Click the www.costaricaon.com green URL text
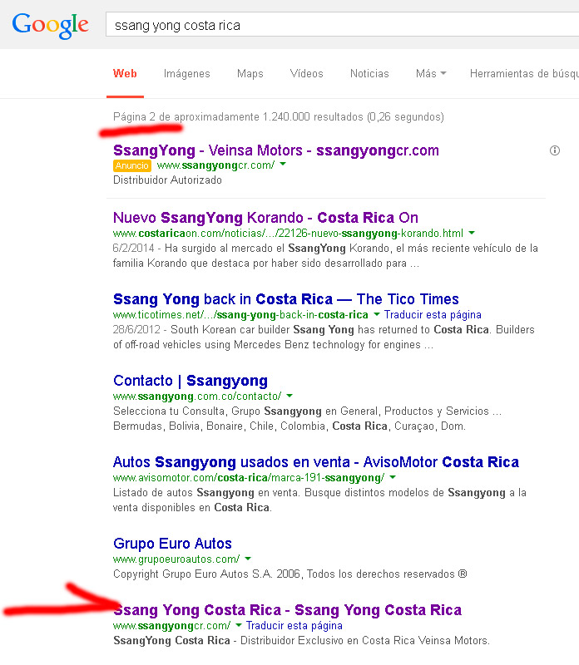 pyautogui.click(x=288, y=234)
